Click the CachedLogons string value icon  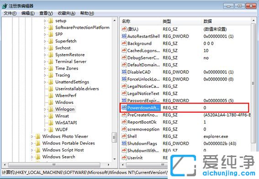(x=124, y=50)
